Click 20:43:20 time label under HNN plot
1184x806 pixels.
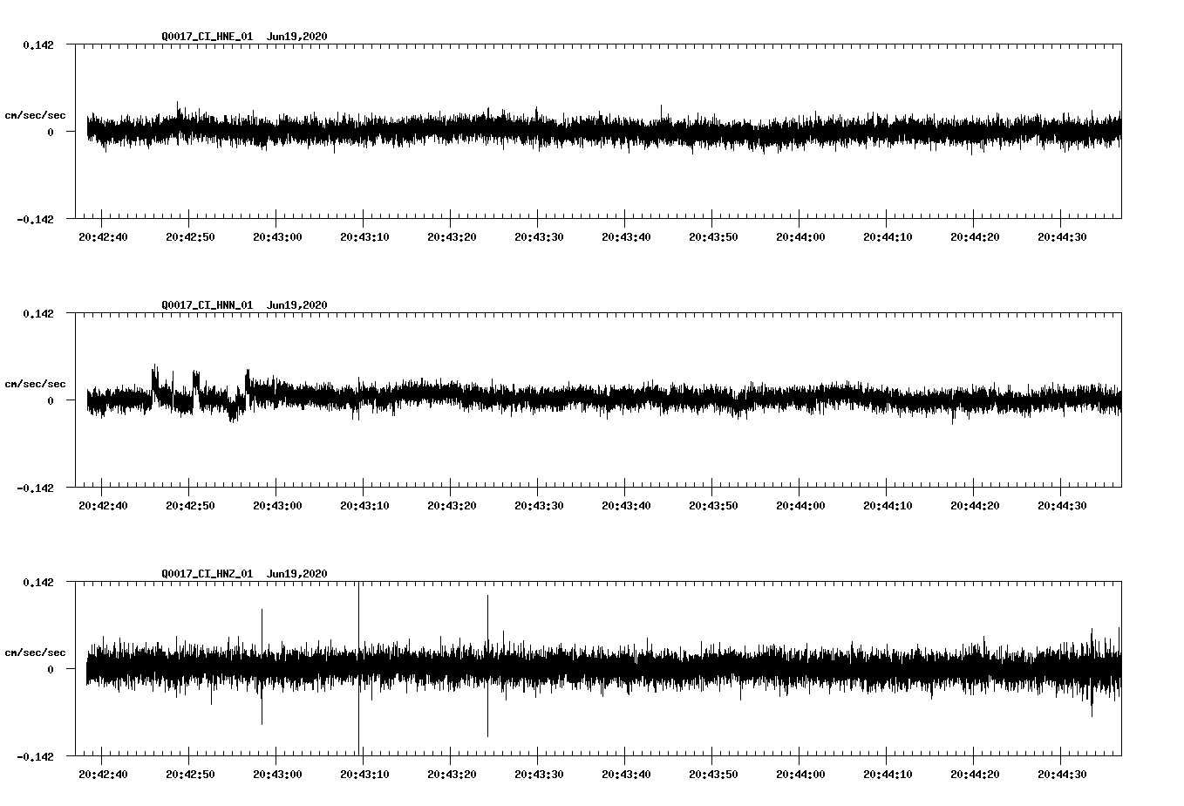pos(452,506)
